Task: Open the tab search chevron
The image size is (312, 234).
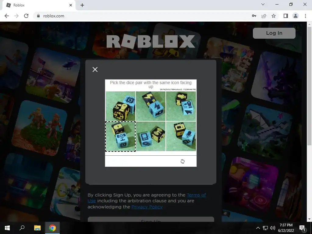Action: [x=263, y=4]
